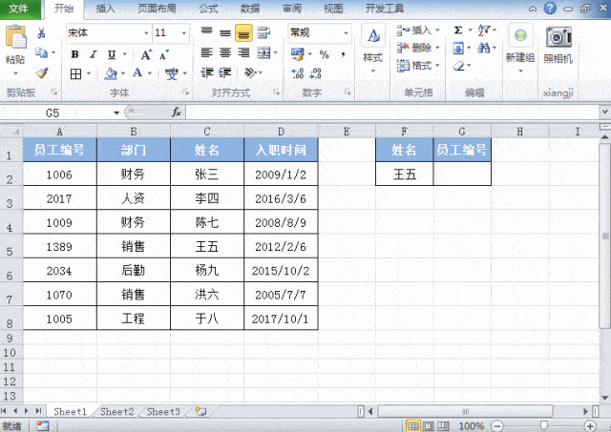The height and width of the screenshot is (432, 611).
Task: Switch to the 开发工具 tab
Action: (384, 9)
